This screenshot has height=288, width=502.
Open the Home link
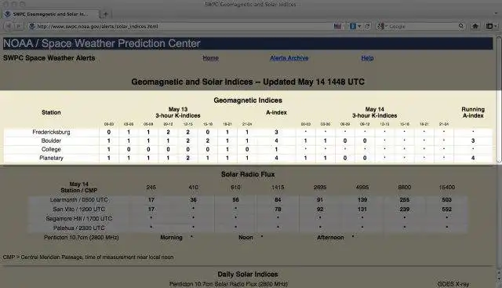pyautogui.click(x=210, y=58)
